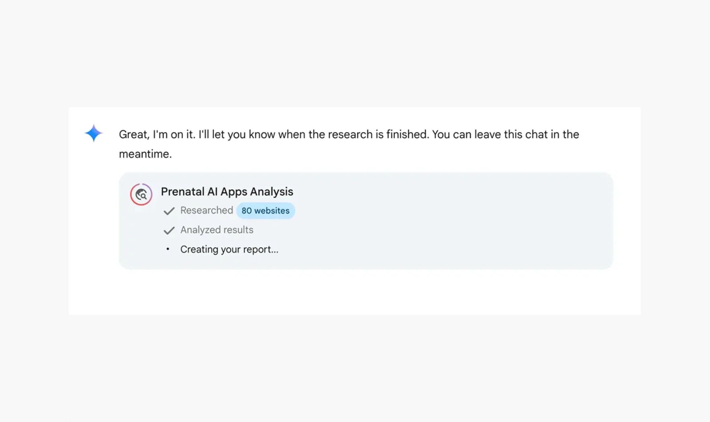Open the 80 websites badge
710x422 pixels.
tap(265, 211)
